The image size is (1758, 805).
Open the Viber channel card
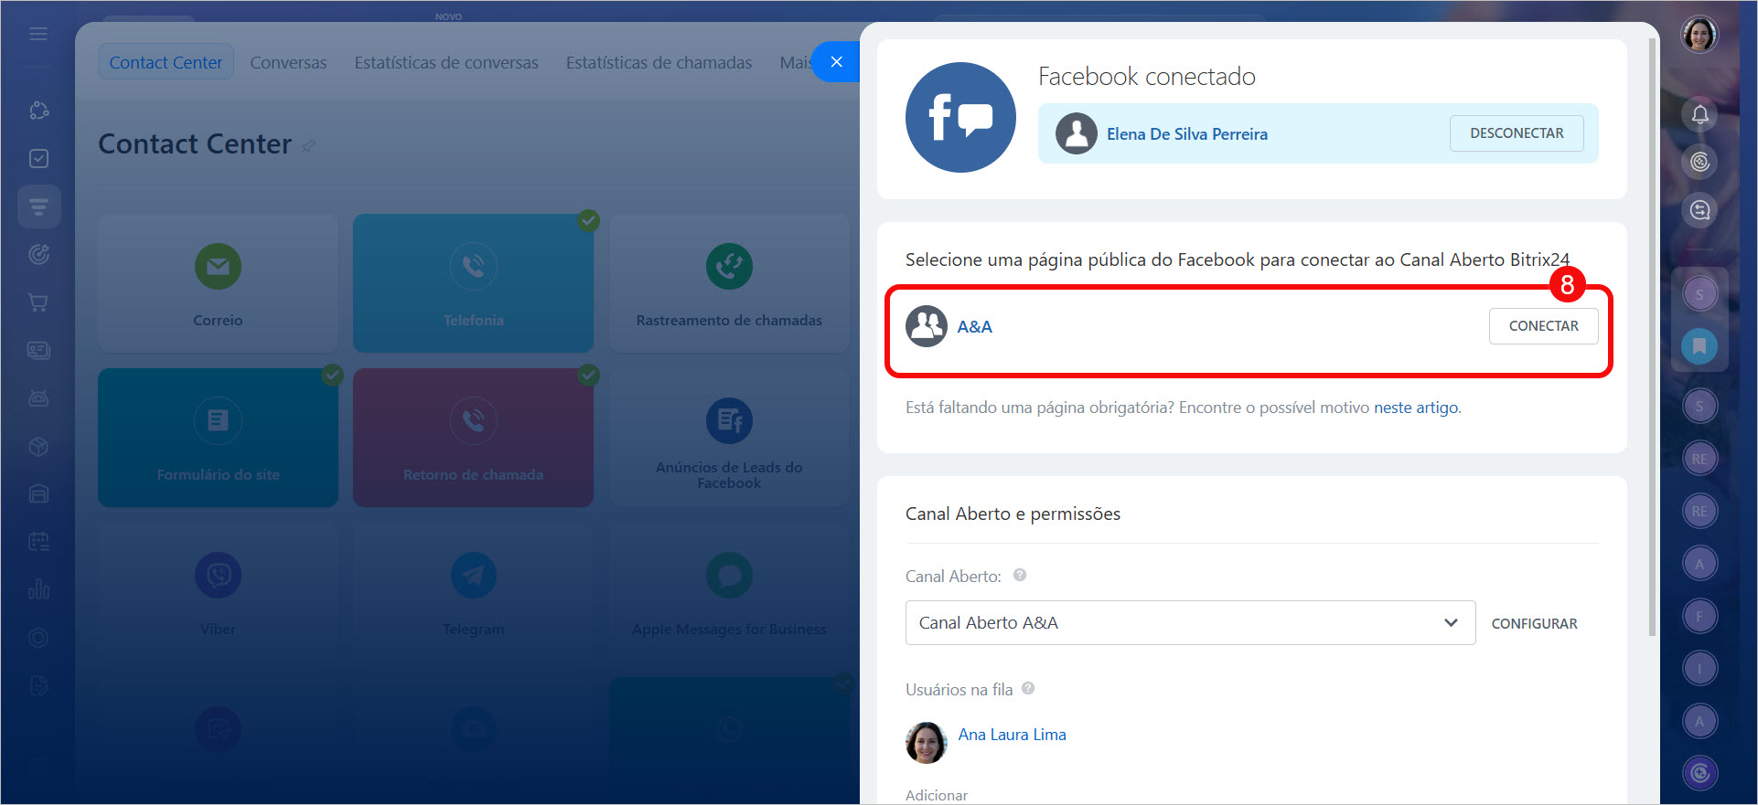tap(218, 592)
